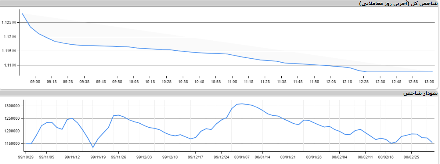Click the index line's highest peak above 1300000

pyautogui.click(x=242, y=104)
